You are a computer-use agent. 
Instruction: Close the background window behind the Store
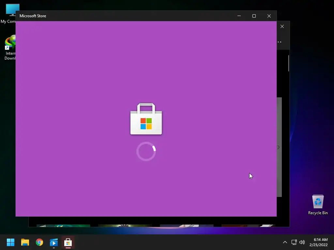coord(282,26)
